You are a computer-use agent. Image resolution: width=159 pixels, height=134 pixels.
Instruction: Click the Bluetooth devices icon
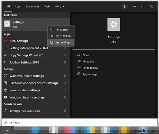click(6, 83)
